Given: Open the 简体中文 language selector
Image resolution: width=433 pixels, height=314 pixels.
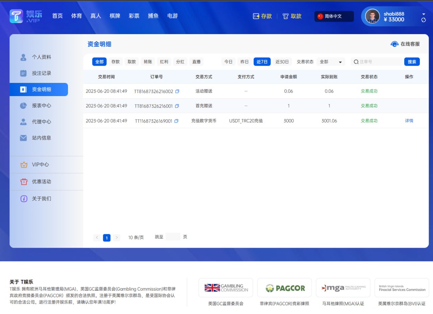Looking at the screenshot, I should tap(334, 16).
